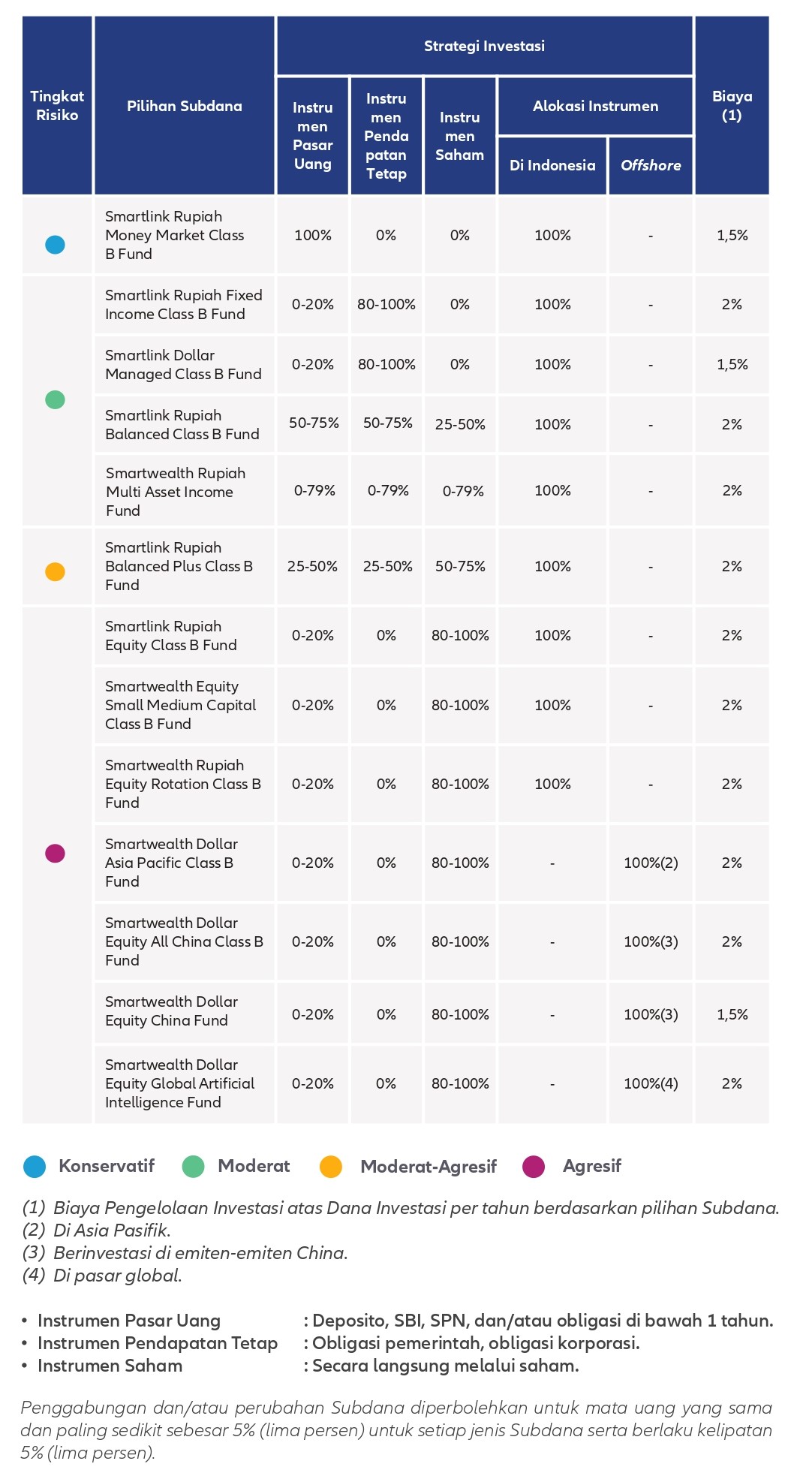The height and width of the screenshot is (1479, 785).
Task: Click the green Moderat risk dot in the table
Action: [55, 399]
